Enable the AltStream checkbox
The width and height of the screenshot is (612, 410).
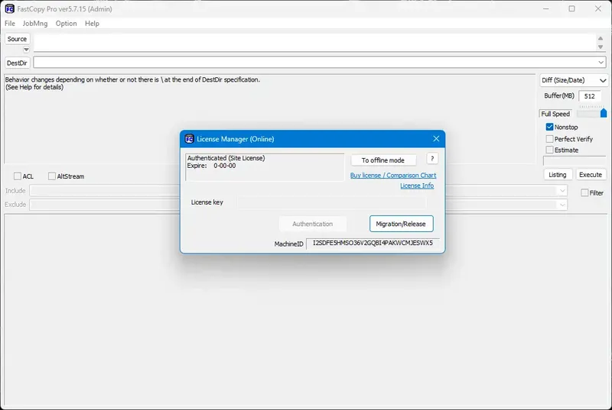[x=52, y=176]
